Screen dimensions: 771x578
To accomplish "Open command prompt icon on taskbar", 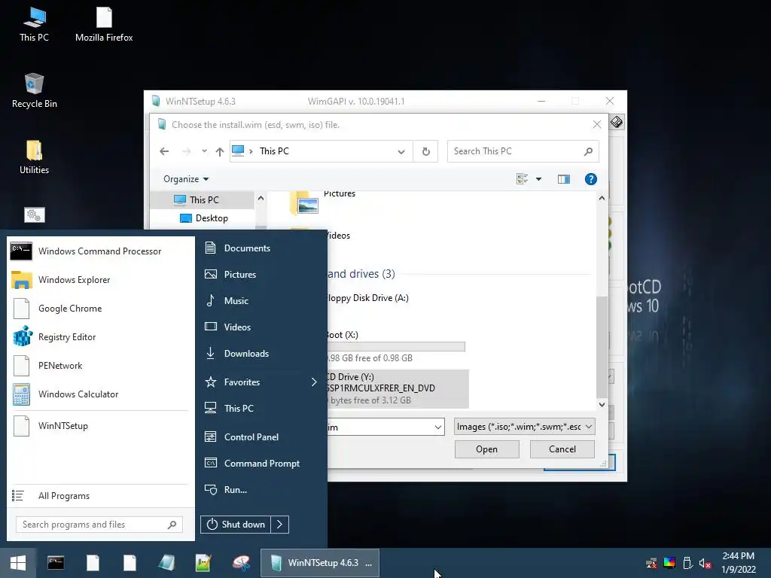I will click(x=56, y=563).
